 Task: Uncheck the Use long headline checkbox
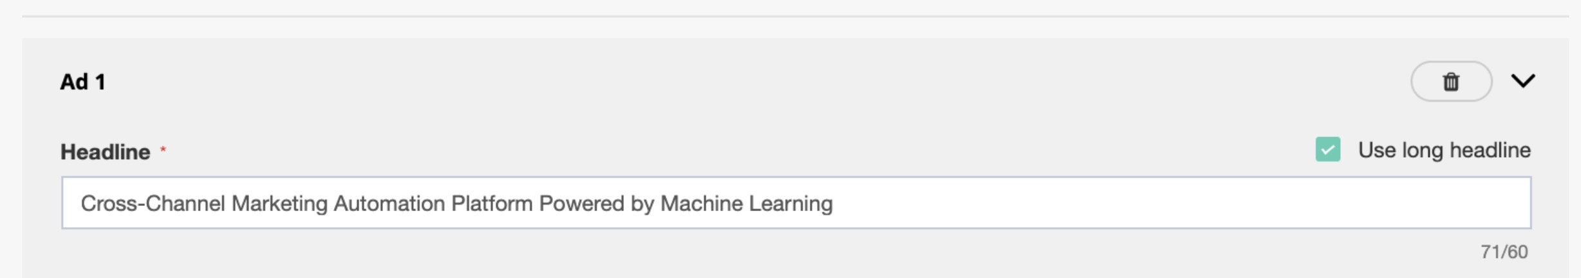1327,150
